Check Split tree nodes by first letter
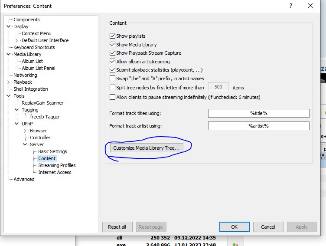Image resolution: width=326 pixels, height=246 pixels. (x=113, y=87)
